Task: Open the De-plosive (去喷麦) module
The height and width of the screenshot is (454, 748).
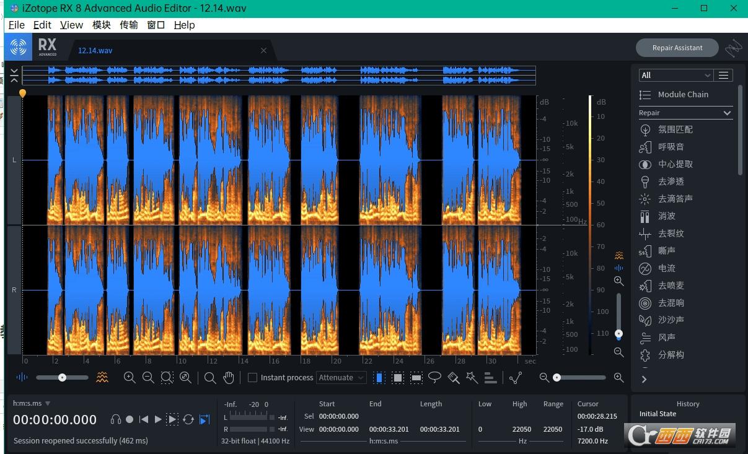Action: (662, 286)
